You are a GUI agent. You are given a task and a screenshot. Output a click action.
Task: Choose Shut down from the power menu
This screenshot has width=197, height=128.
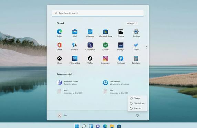coord(137,103)
